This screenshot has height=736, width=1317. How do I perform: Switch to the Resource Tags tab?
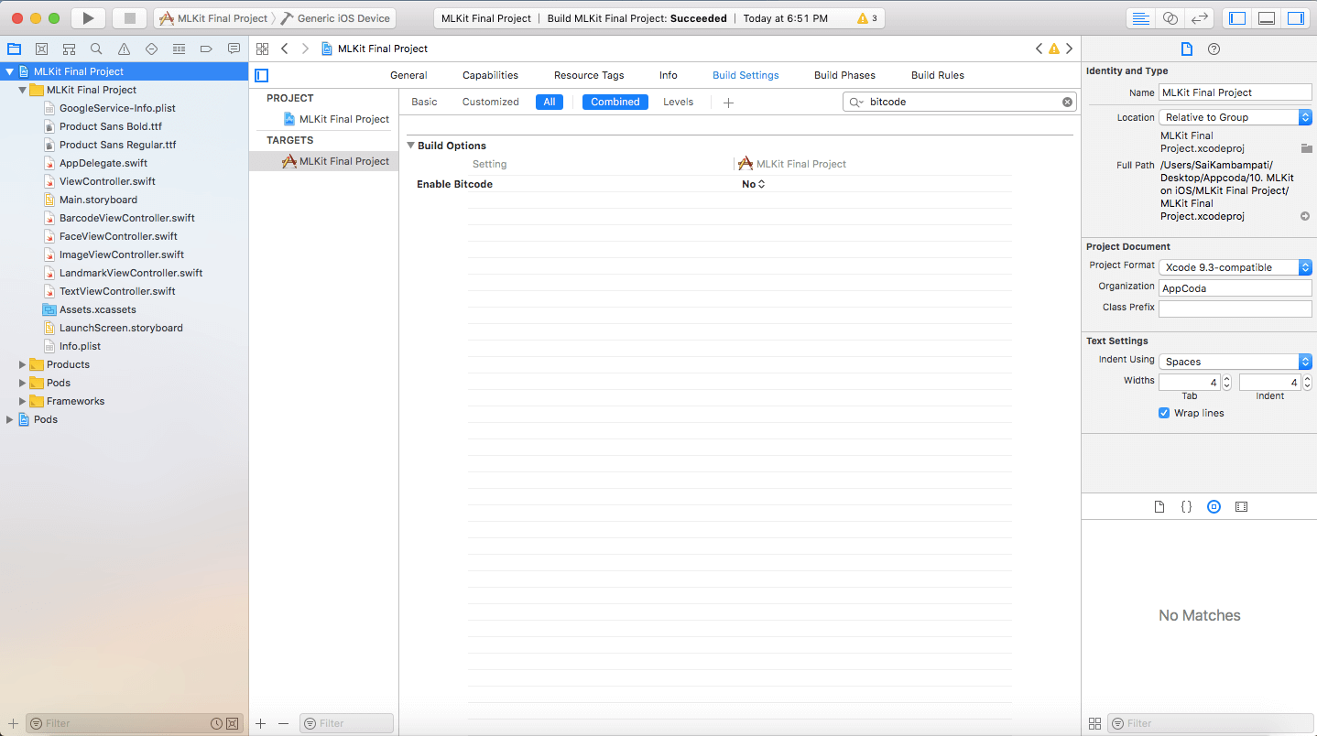pos(589,75)
